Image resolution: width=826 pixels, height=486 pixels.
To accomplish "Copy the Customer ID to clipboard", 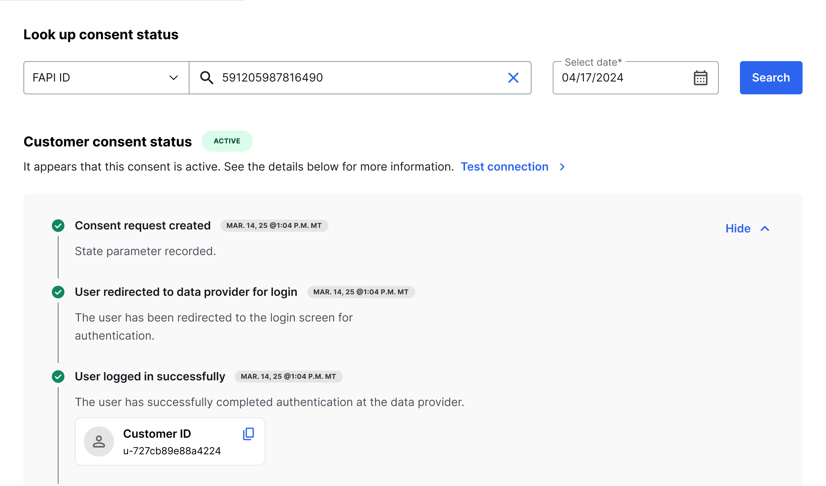I will [x=248, y=434].
